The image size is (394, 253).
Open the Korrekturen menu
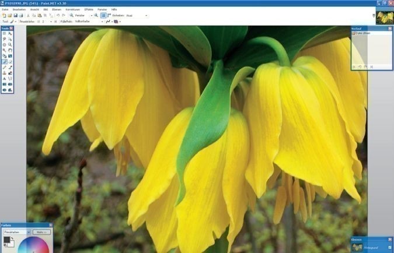tap(72, 10)
